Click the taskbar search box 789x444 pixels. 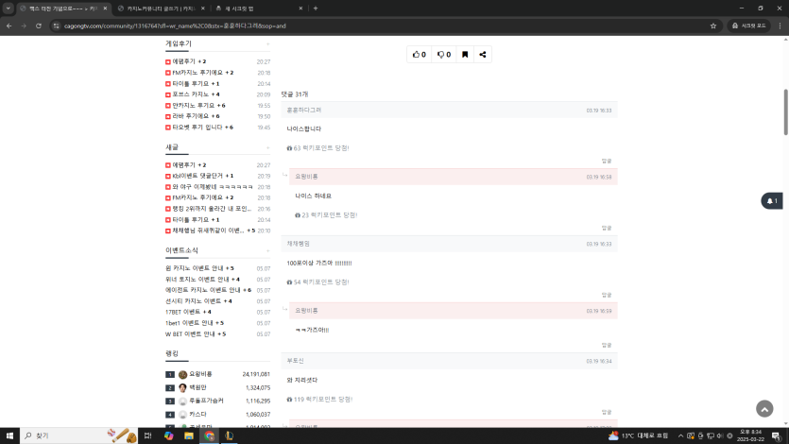coord(78,435)
